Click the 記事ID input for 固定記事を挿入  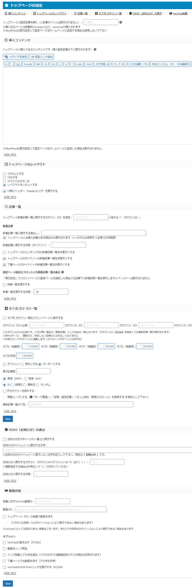pos(101,22)
